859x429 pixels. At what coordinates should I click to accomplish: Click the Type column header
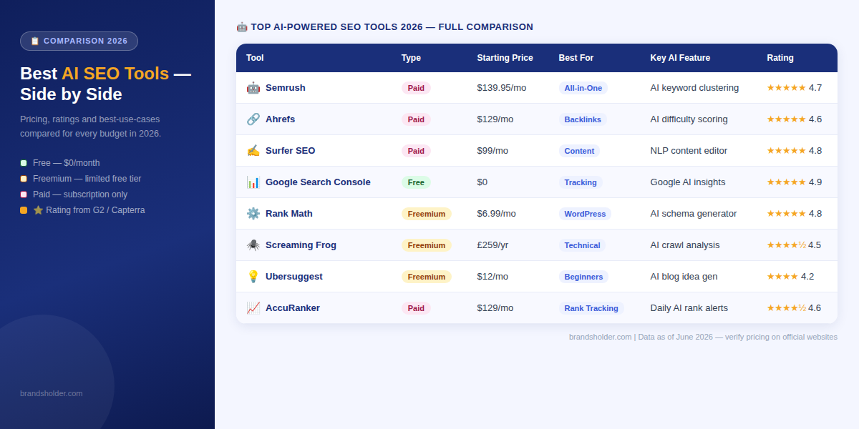pos(411,58)
